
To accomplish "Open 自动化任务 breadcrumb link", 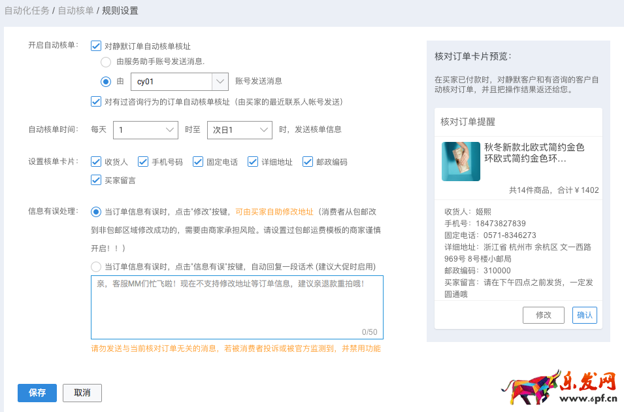I will [27, 10].
